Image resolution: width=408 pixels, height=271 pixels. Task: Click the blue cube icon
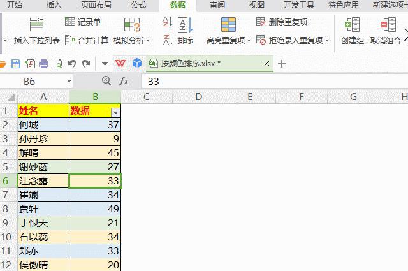coord(137,63)
